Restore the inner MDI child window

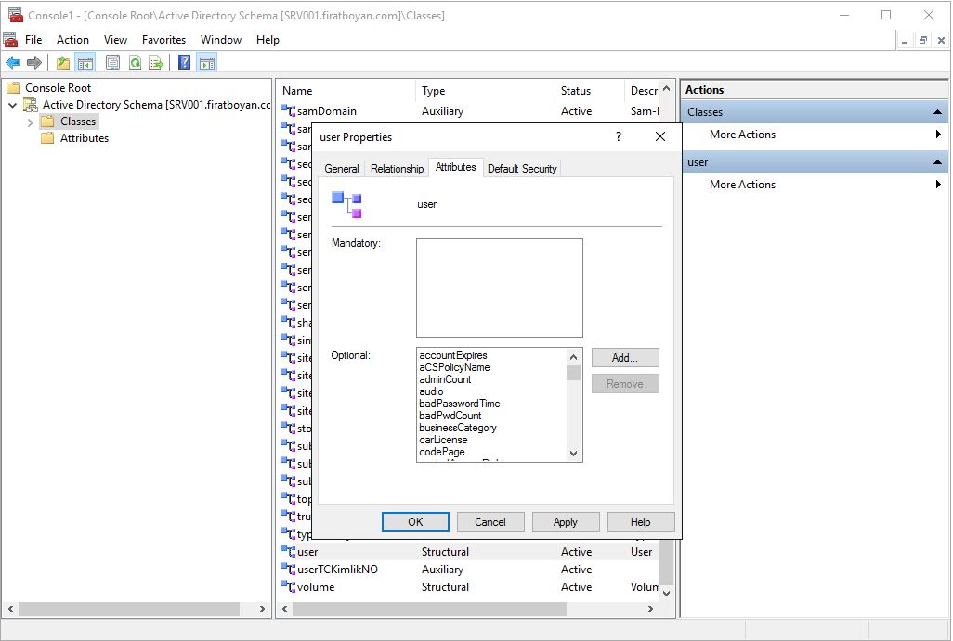coord(922,41)
